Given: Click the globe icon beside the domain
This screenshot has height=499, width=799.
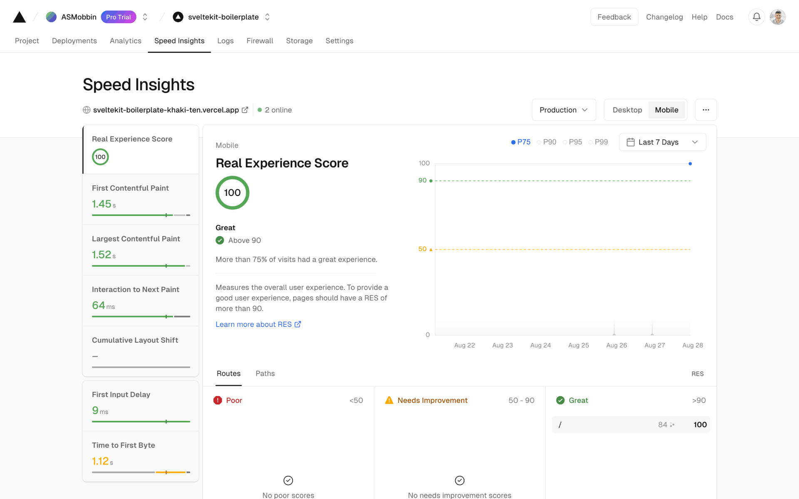Looking at the screenshot, I should point(87,110).
